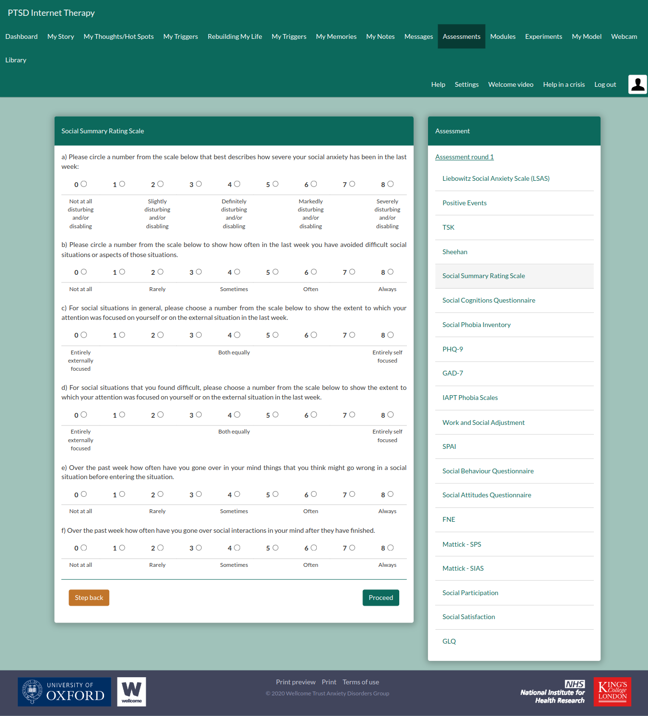648x716 pixels.
Task: Open the Liebowitz Social Anxiety Scale
Action: (496, 178)
